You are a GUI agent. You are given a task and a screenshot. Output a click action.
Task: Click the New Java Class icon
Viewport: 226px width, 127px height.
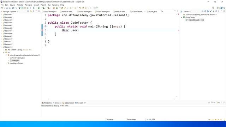[56, 8]
